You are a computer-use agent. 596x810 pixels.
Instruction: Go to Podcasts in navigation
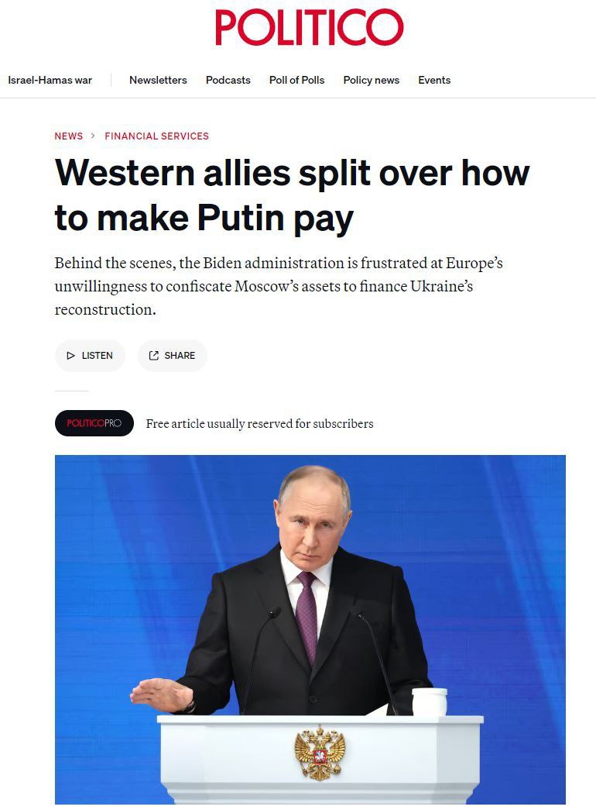(x=228, y=80)
